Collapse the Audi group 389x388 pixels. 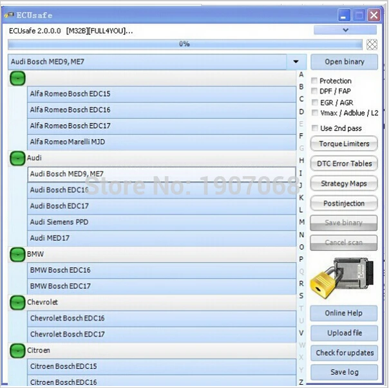(x=17, y=158)
